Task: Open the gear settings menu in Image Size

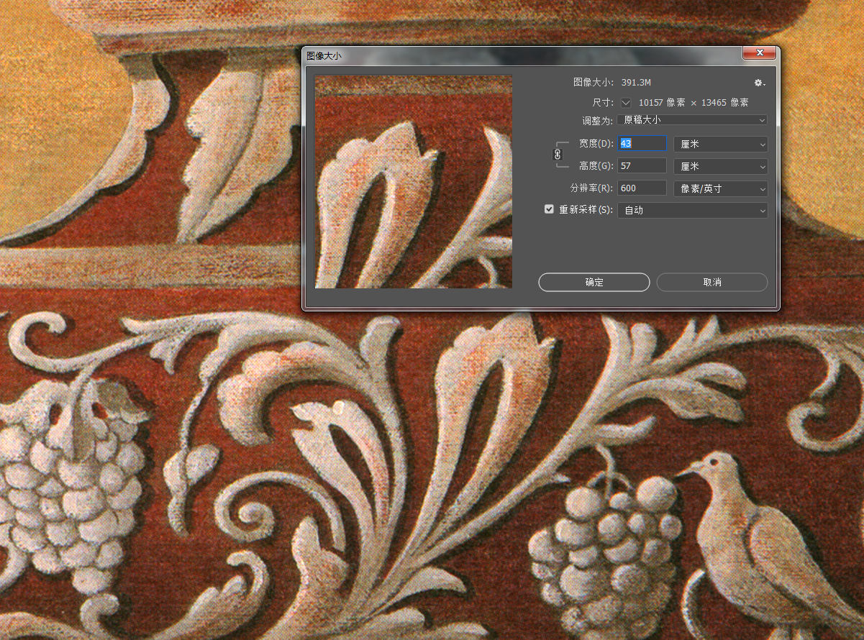Action: pyautogui.click(x=759, y=83)
